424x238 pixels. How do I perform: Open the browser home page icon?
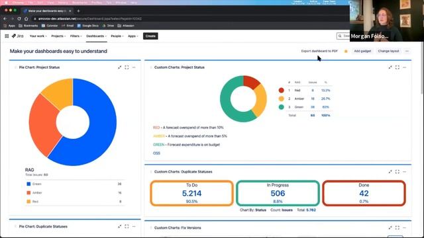tap(26, 19)
